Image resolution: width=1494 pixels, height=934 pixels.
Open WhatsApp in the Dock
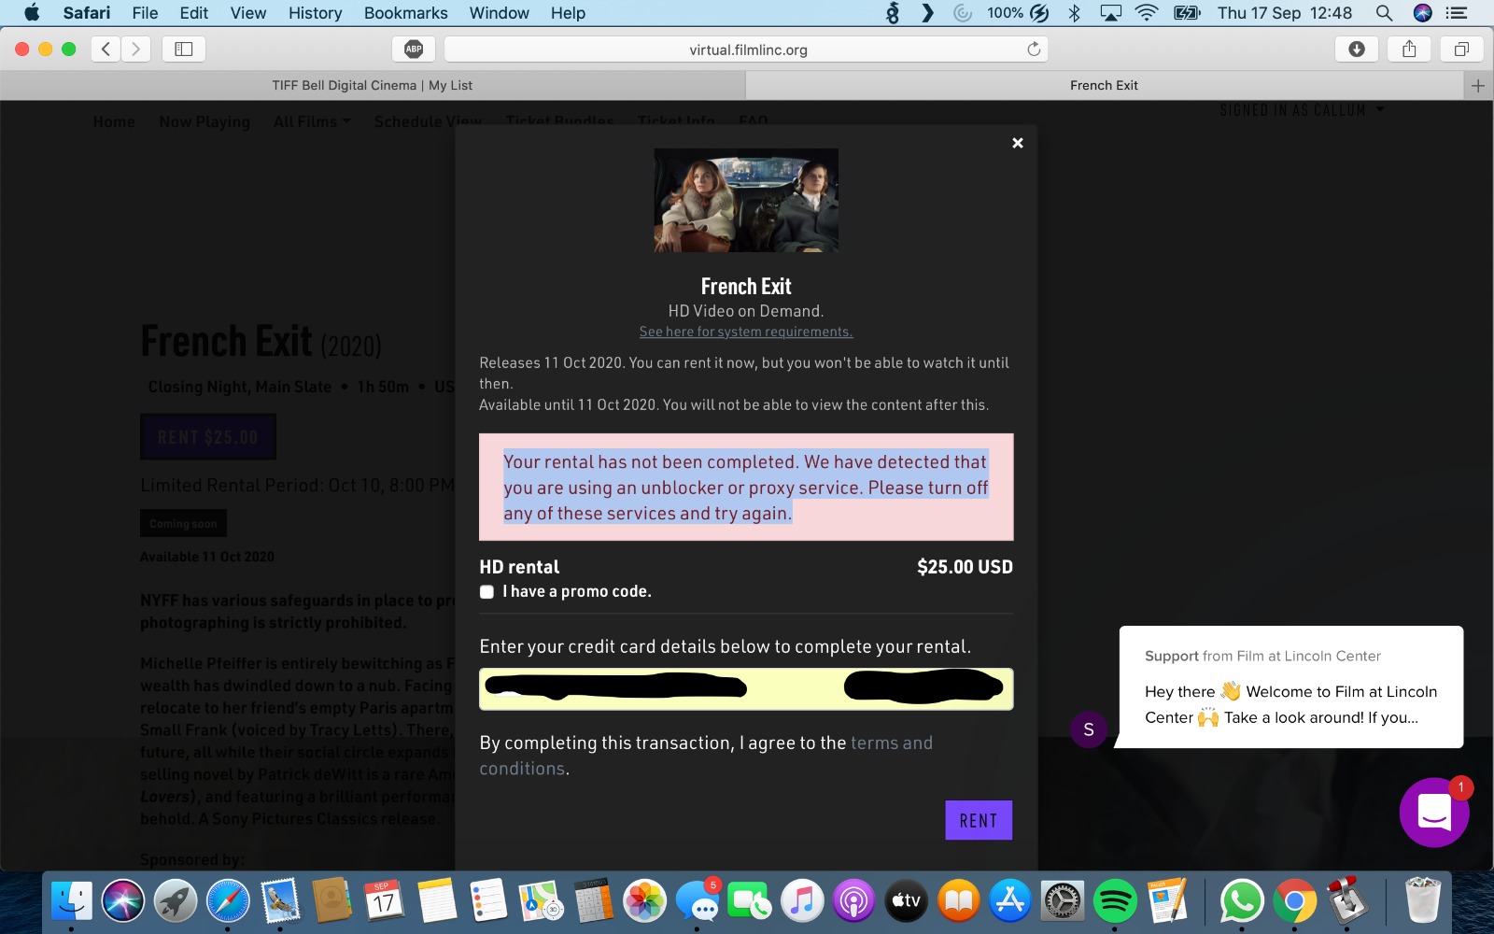click(x=1241, y=901)
